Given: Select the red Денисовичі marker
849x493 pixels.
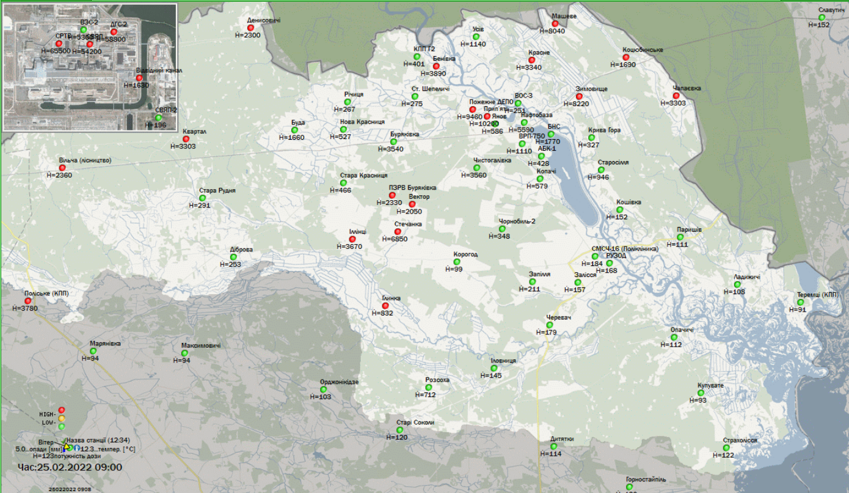Looking at the screenshot, I should click(x=250, y=28).
